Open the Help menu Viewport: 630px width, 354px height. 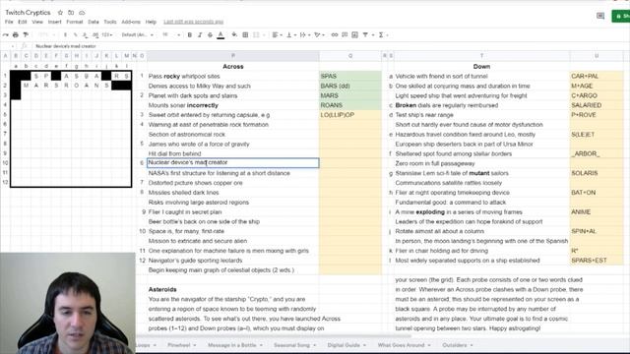pos(151,22)
